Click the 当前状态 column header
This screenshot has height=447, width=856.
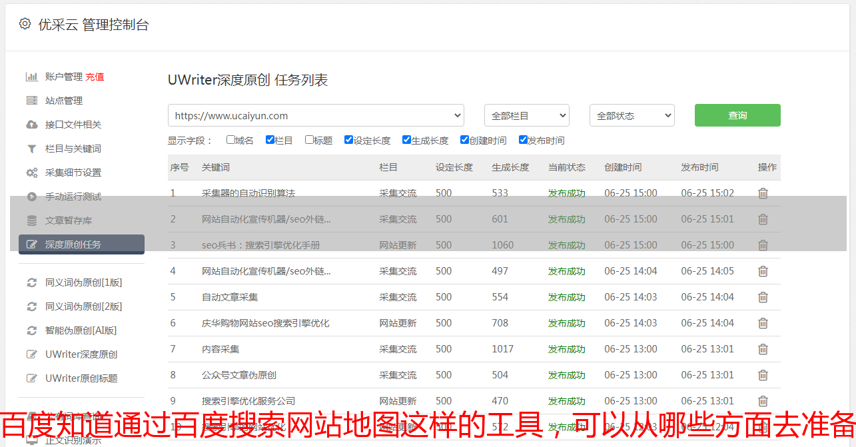pyautogui.click(x=567, y=167)
